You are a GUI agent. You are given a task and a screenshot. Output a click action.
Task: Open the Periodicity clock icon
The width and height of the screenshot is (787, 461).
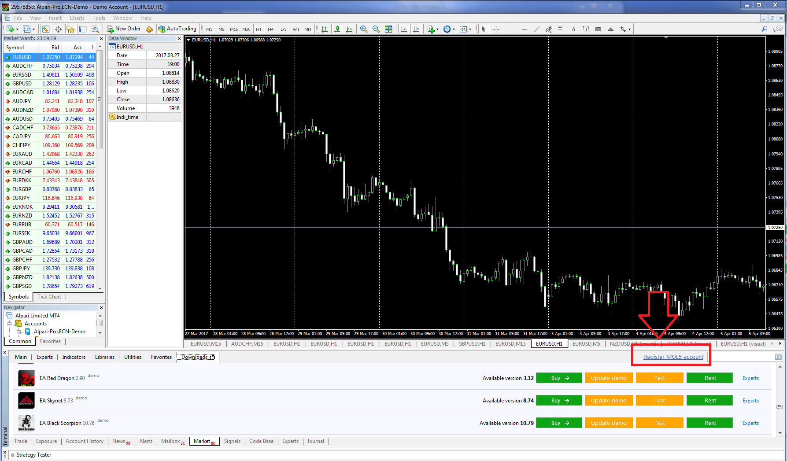click(447, 29)
